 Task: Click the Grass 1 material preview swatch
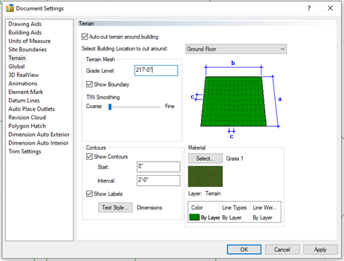[x=205, y=176]
